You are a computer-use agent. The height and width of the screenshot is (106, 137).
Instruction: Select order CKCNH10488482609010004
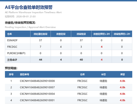pos(37,94)
